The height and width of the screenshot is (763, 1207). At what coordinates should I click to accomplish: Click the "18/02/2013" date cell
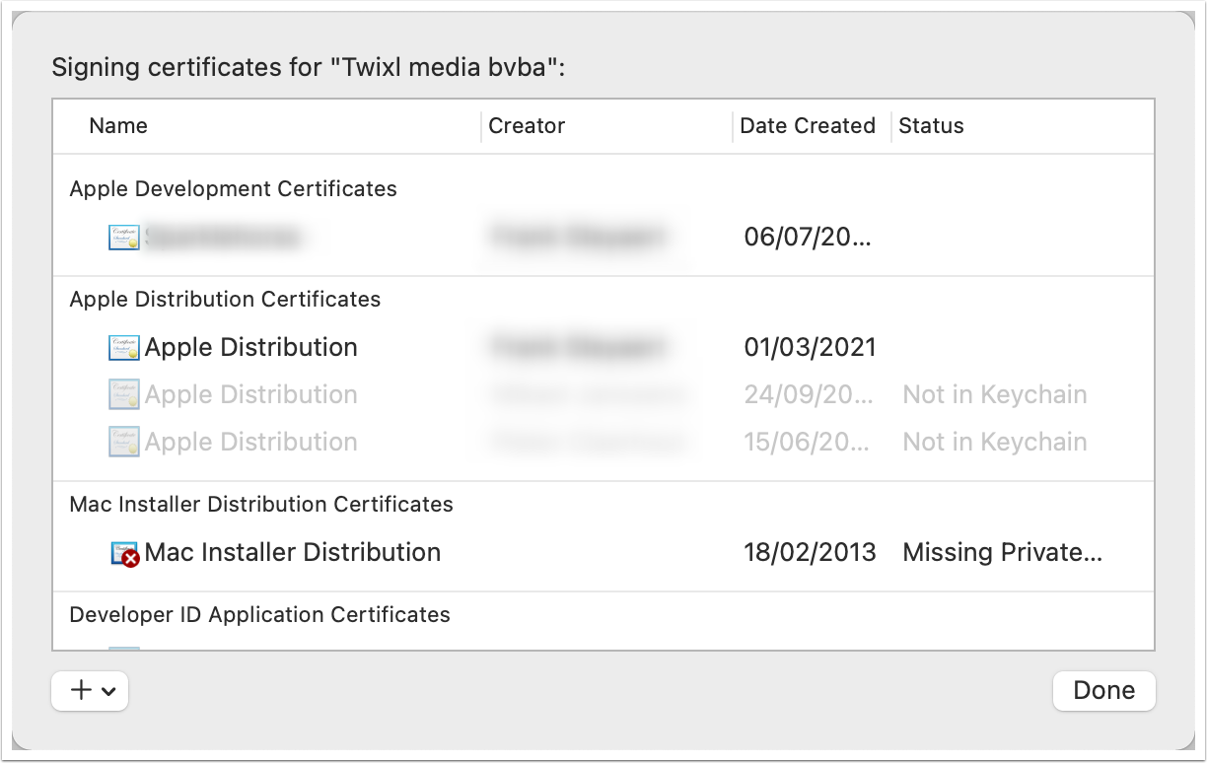click(x=810, y=552)
